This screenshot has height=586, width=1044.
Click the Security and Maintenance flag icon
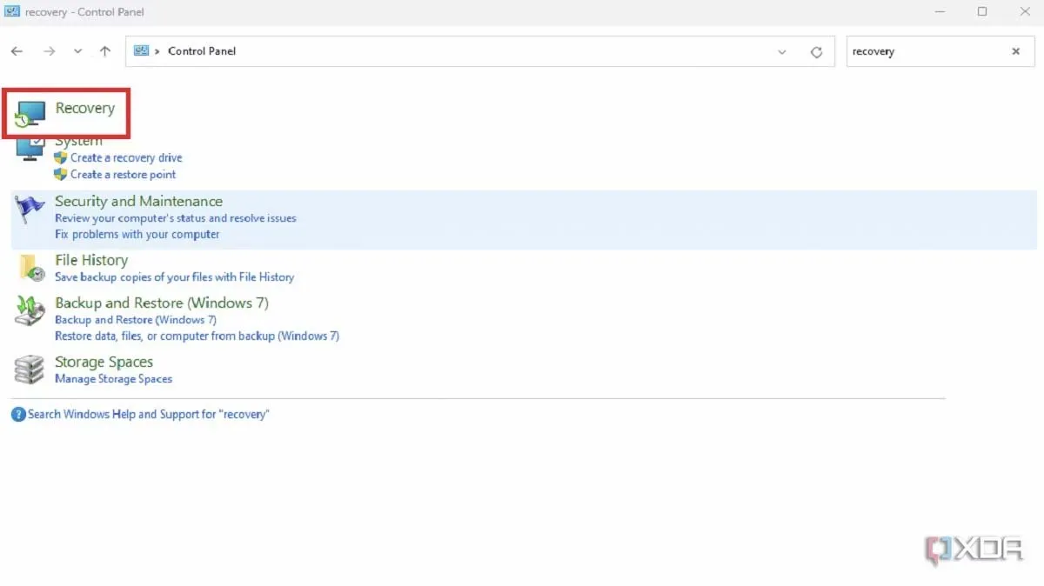pos(30,210)
